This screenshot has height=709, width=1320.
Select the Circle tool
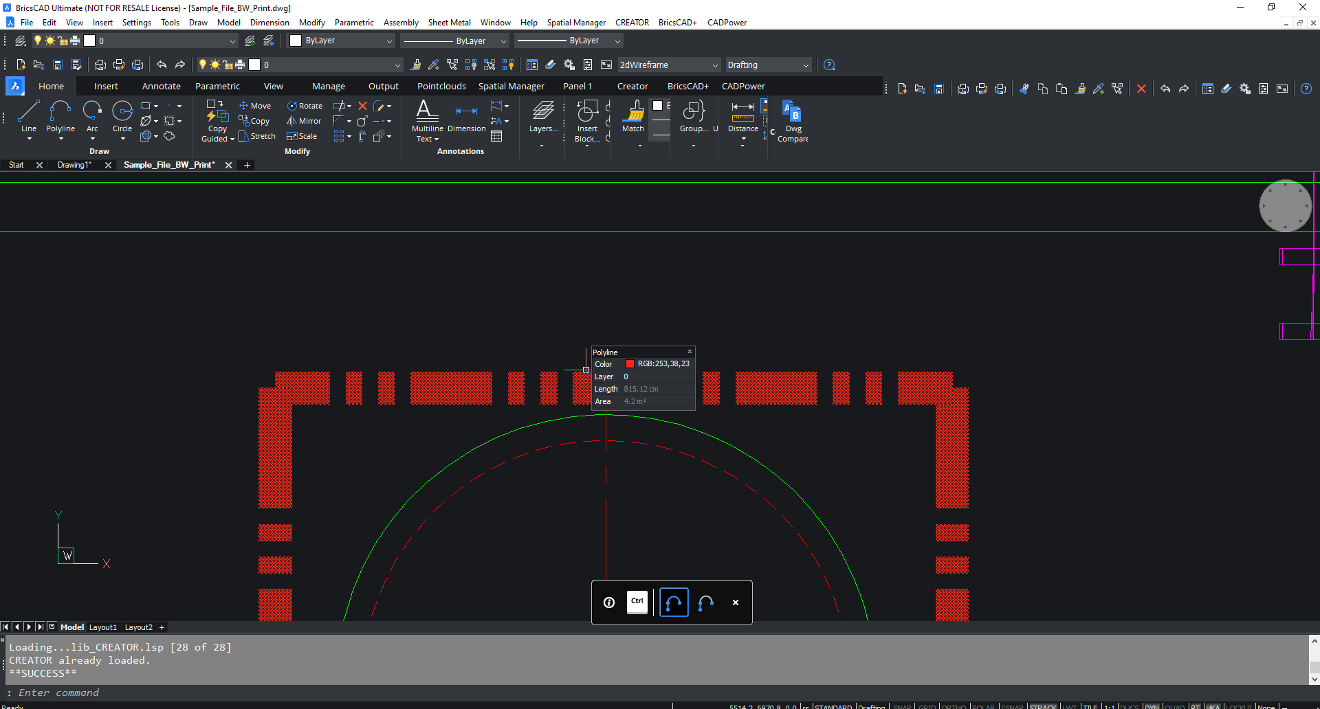tap(122, 117)
